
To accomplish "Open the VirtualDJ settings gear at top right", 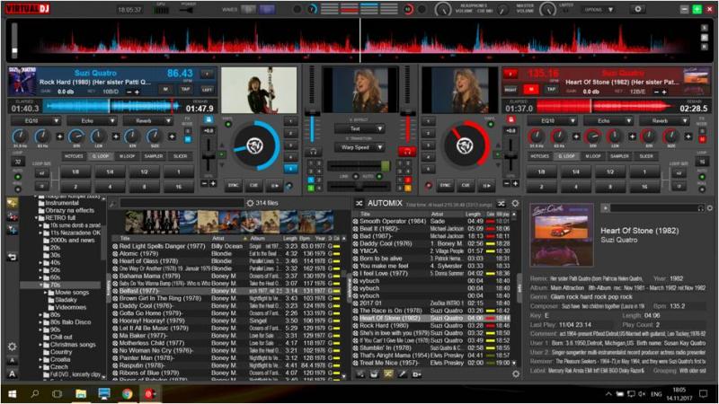I will [638, 9].
